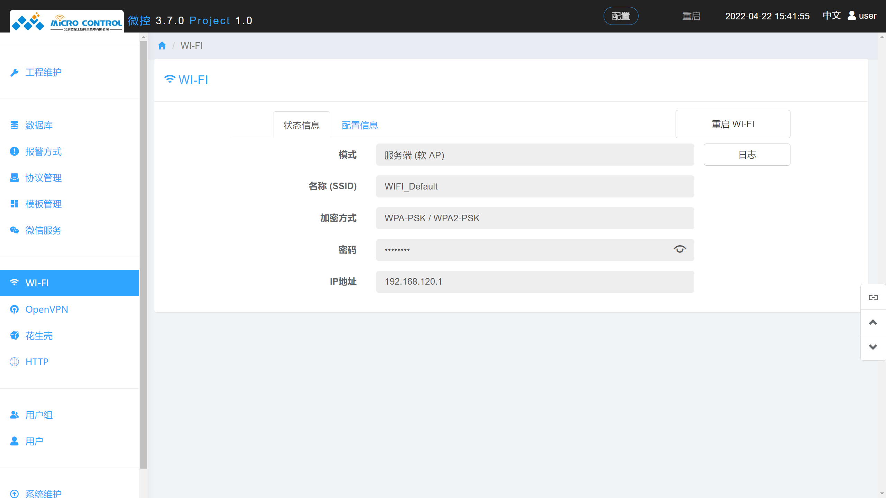Viewport: 886px width, 498px height.
Task: Click the floating scroll-up chevron
Action: (x=873, y=322)
